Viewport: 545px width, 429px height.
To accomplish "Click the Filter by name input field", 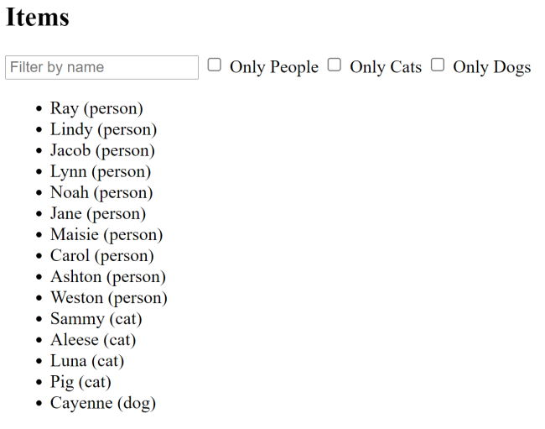I will (x=101, y=67).
